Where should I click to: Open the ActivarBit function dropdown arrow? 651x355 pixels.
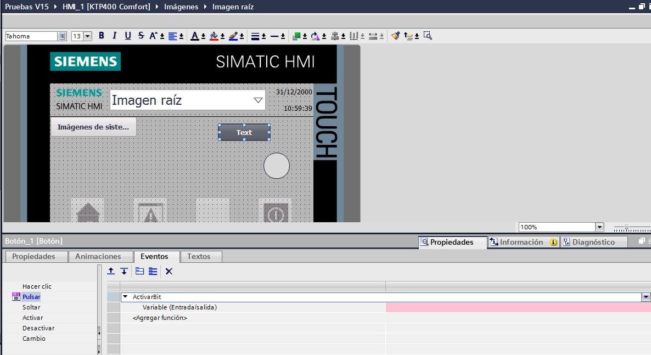click(646, 297)
